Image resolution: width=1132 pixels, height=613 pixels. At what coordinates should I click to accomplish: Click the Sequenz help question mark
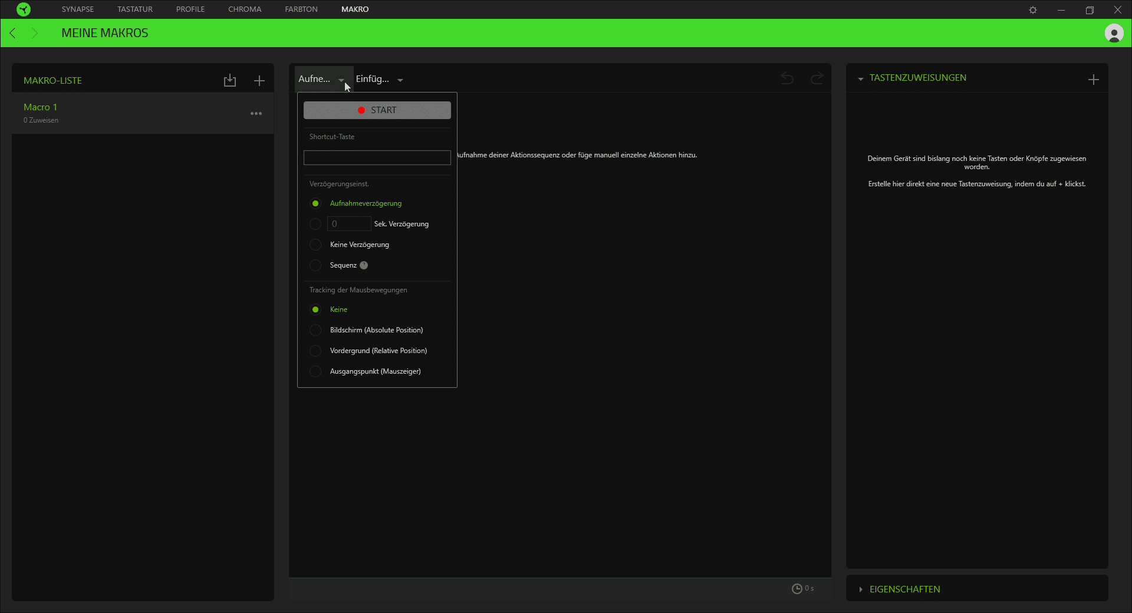pos(364,265)
